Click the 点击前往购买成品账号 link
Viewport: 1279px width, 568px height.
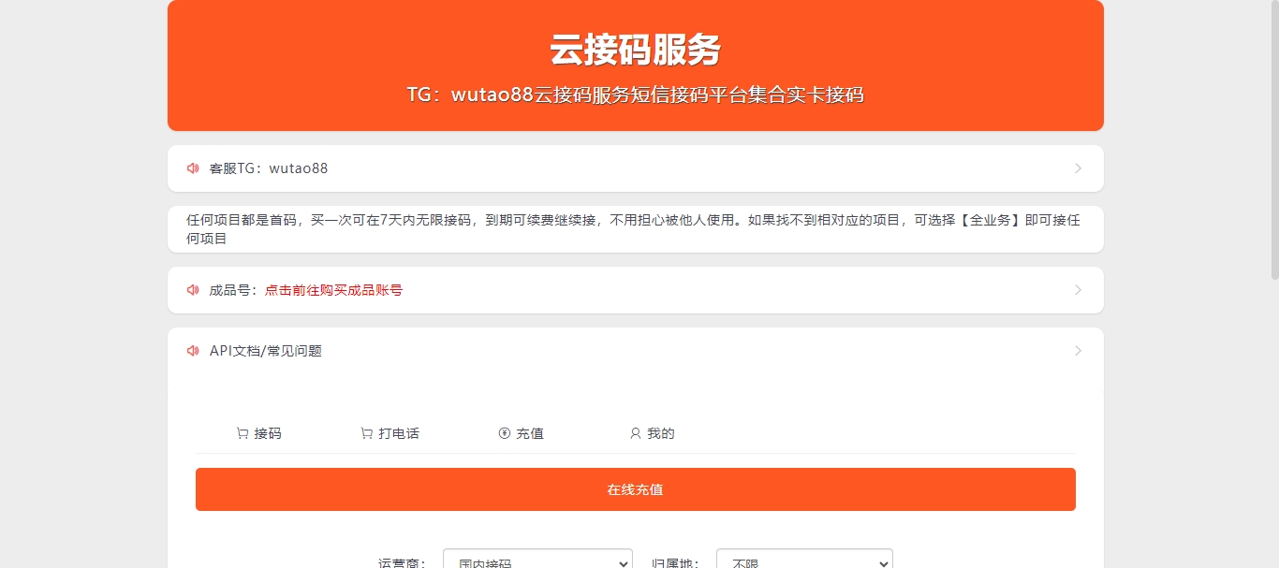[x=332, y=290]
